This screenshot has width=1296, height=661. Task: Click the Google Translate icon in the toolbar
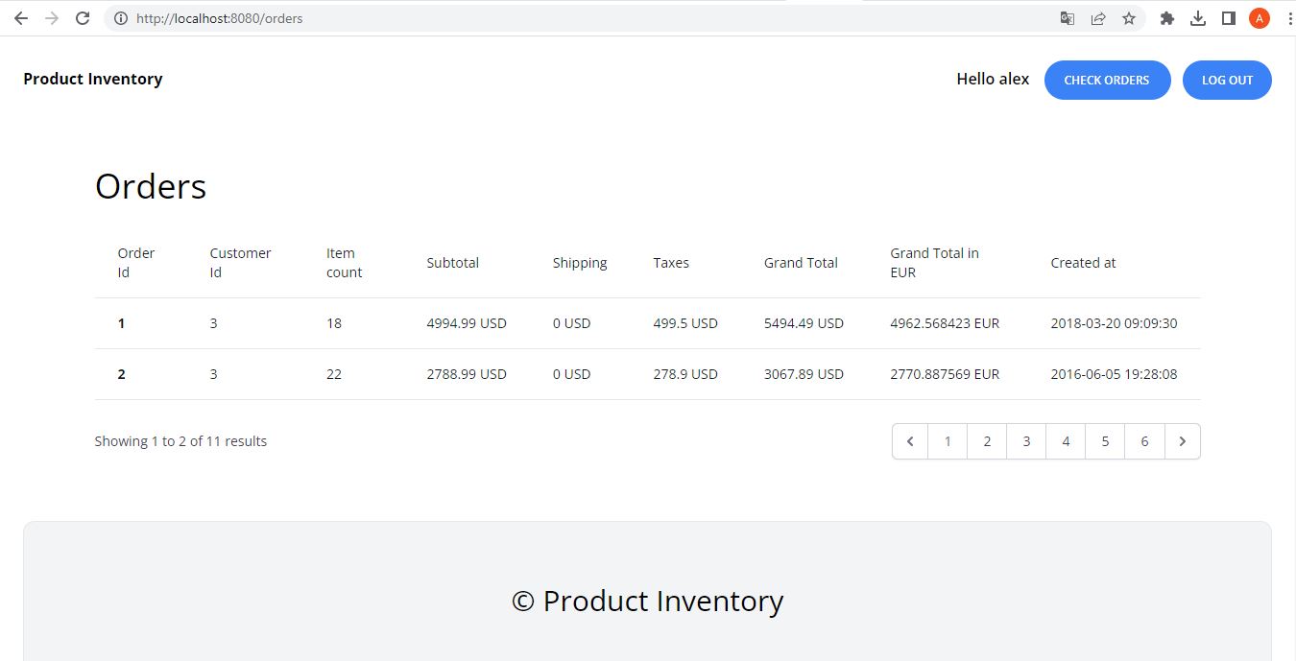[x=1068, y=17]
